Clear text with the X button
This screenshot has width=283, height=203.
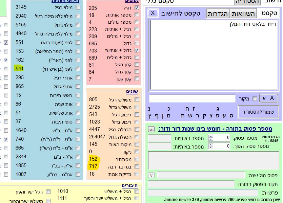click(153, 13)
